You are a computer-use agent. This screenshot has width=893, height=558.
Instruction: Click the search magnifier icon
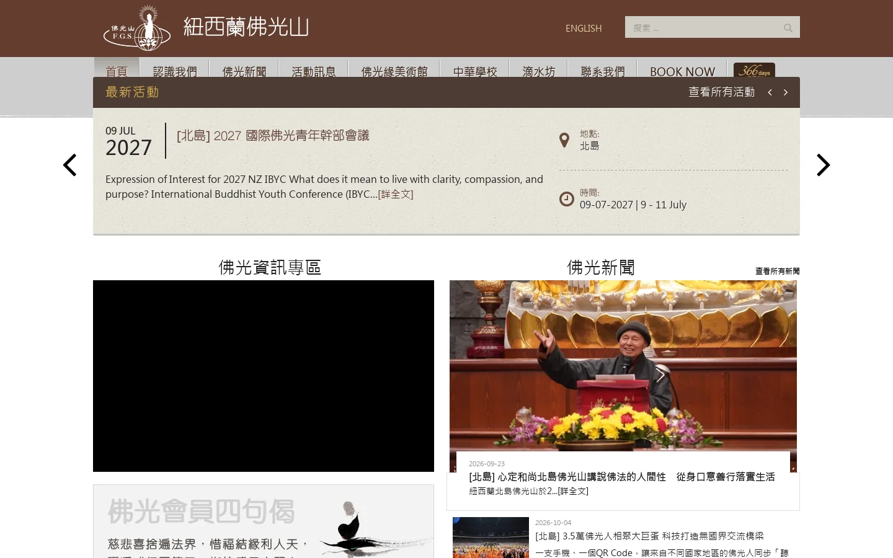pos(788,28)
